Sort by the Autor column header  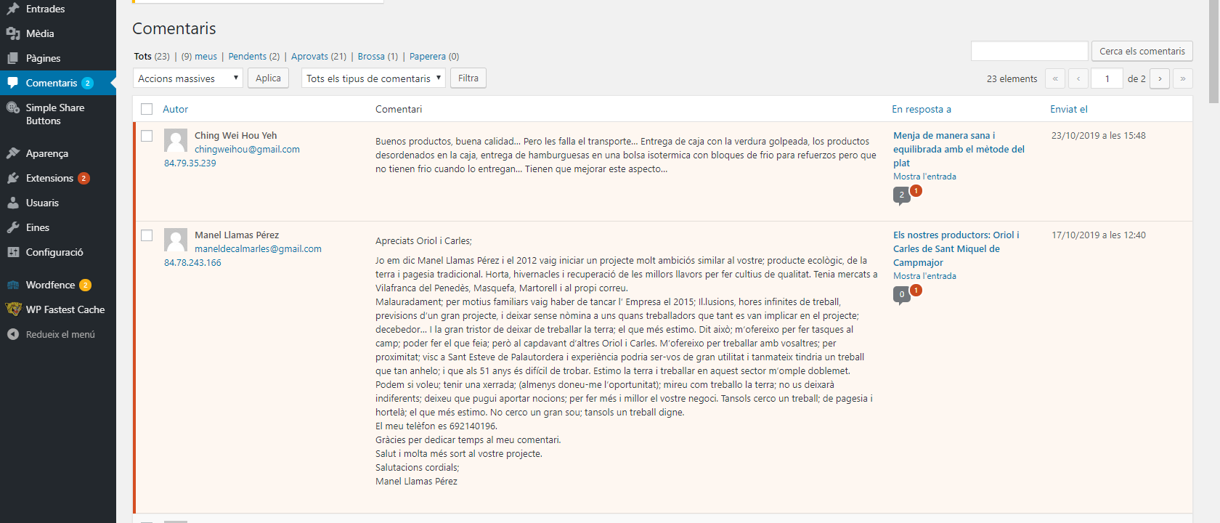[175, 109]
